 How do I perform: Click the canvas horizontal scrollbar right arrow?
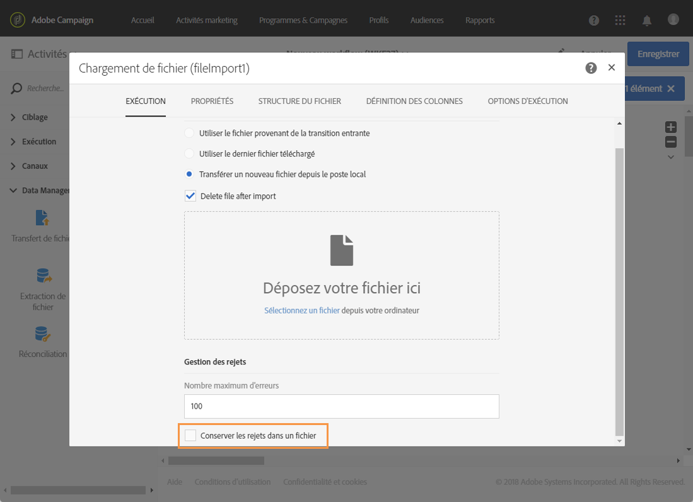(x=678, y=460)
